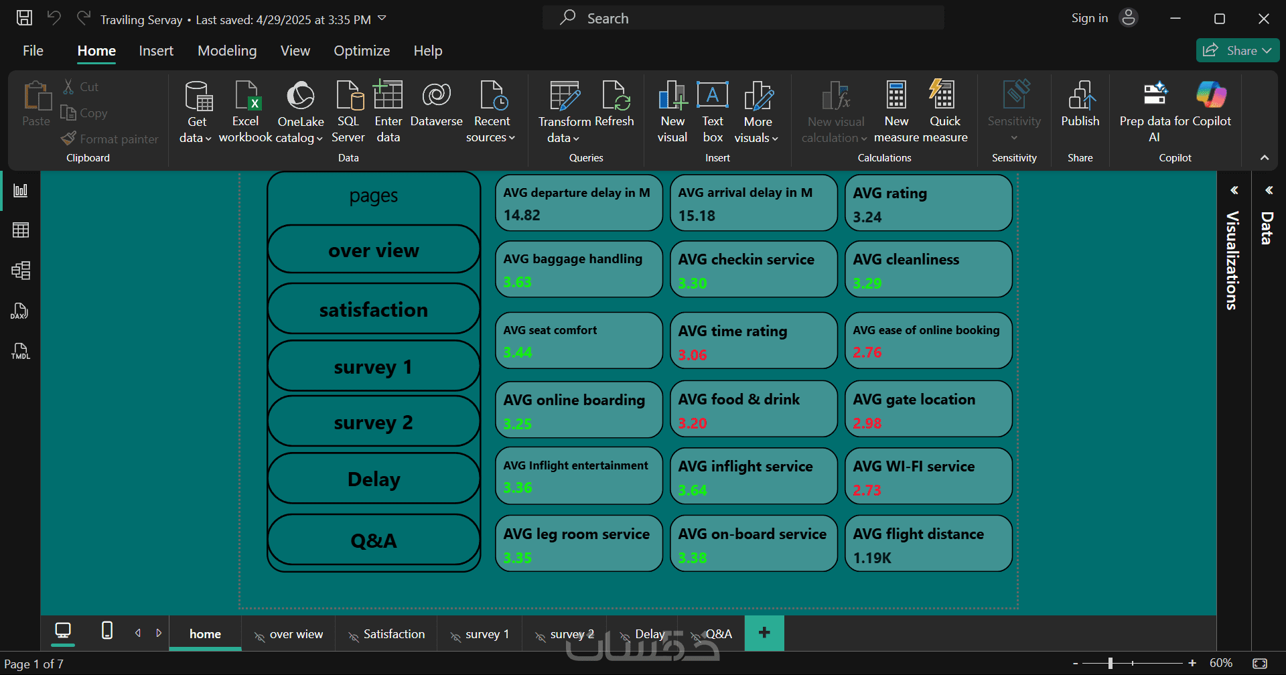Zoom in with the plus button
Image resolution: width=1286 pixels, height=675 pixels.
(x=1192, y=663)
